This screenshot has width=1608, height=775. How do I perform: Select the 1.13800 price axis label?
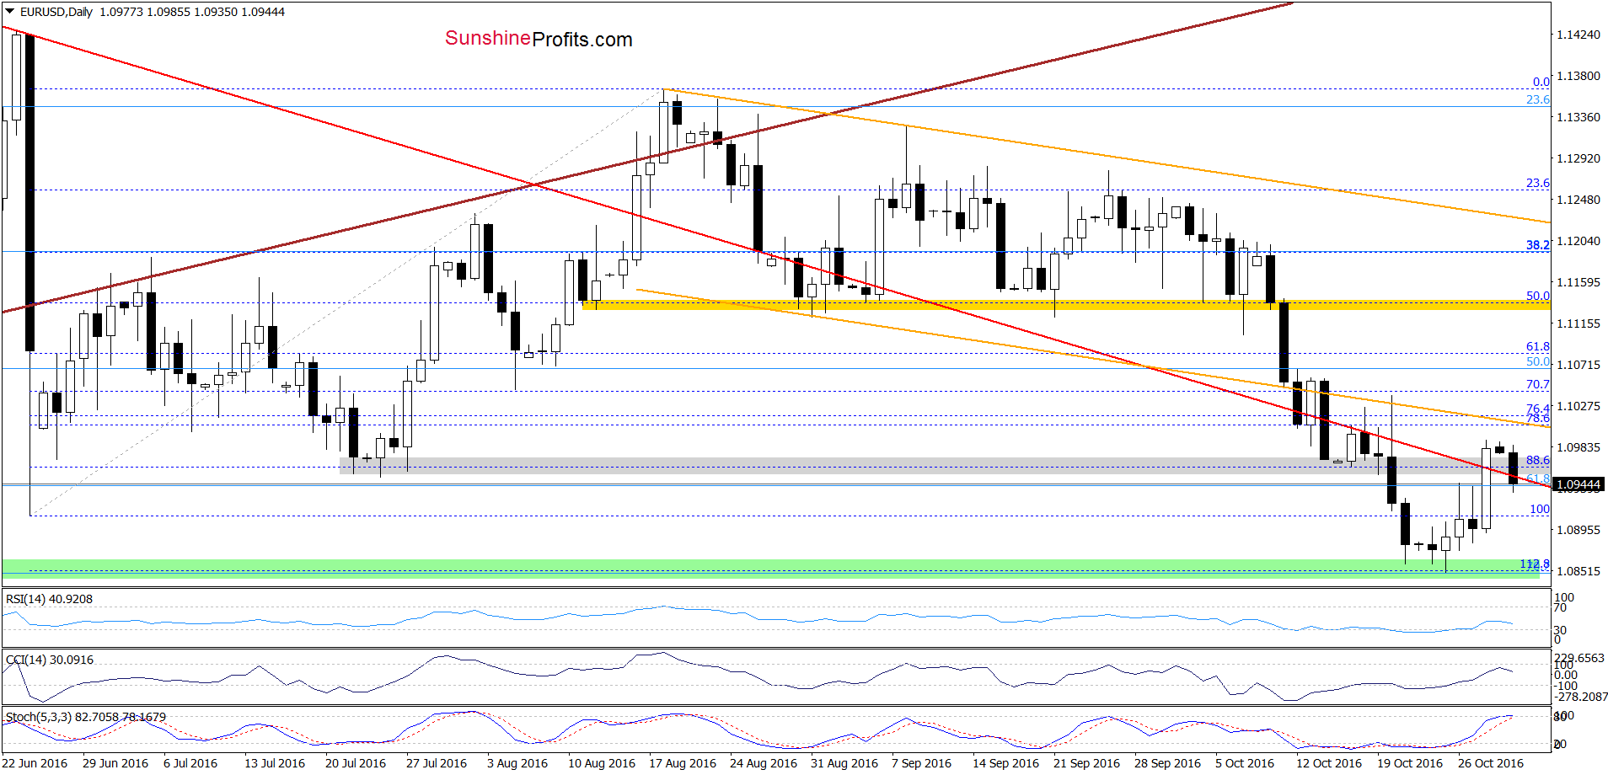click(1578, 76)
